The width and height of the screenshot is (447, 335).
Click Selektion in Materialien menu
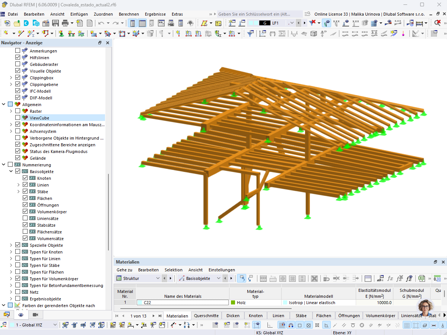tap(174, 270)
